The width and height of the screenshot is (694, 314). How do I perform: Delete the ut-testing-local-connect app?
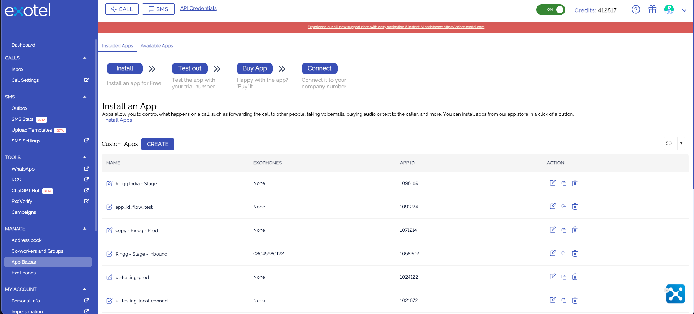(575, 300)
